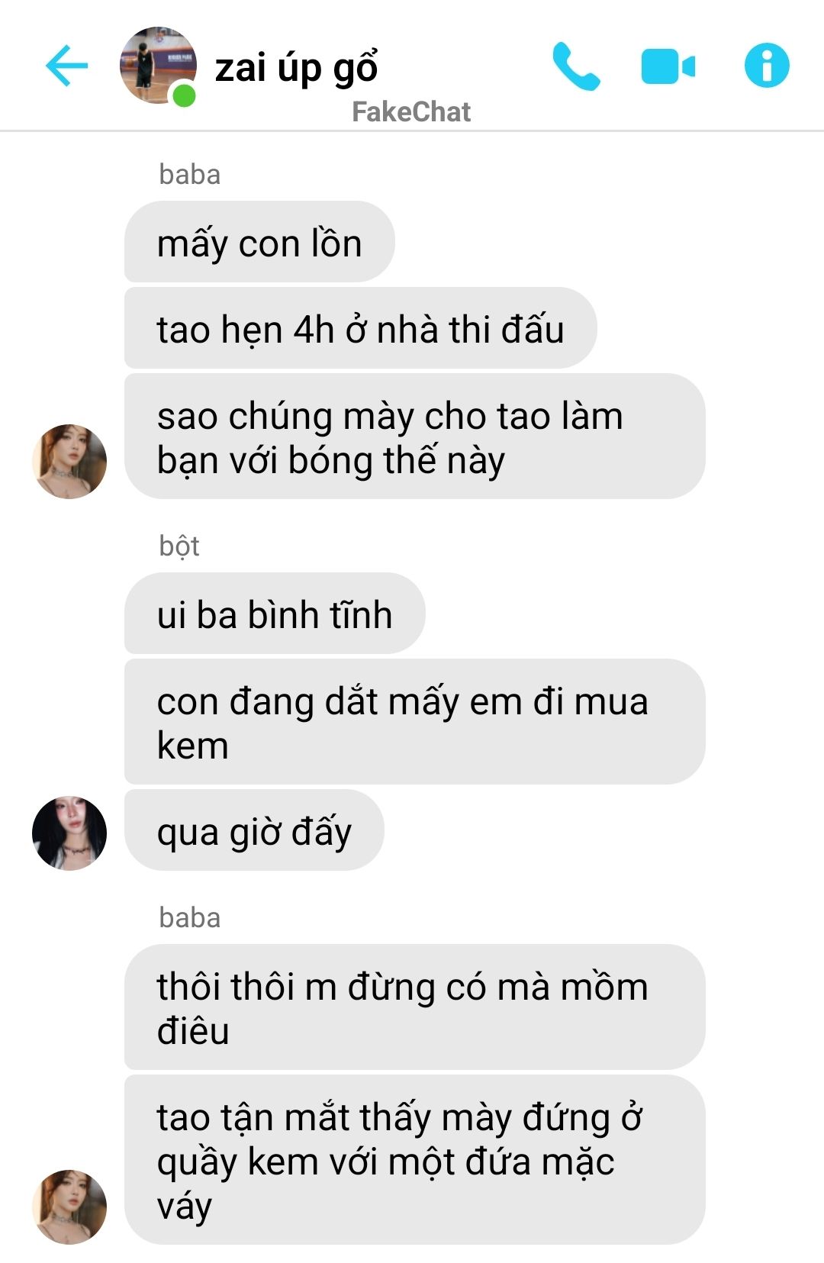This screenshot has width=824, height=1263.
Task: Tap the green online status dot
Action: pos(184,96)
